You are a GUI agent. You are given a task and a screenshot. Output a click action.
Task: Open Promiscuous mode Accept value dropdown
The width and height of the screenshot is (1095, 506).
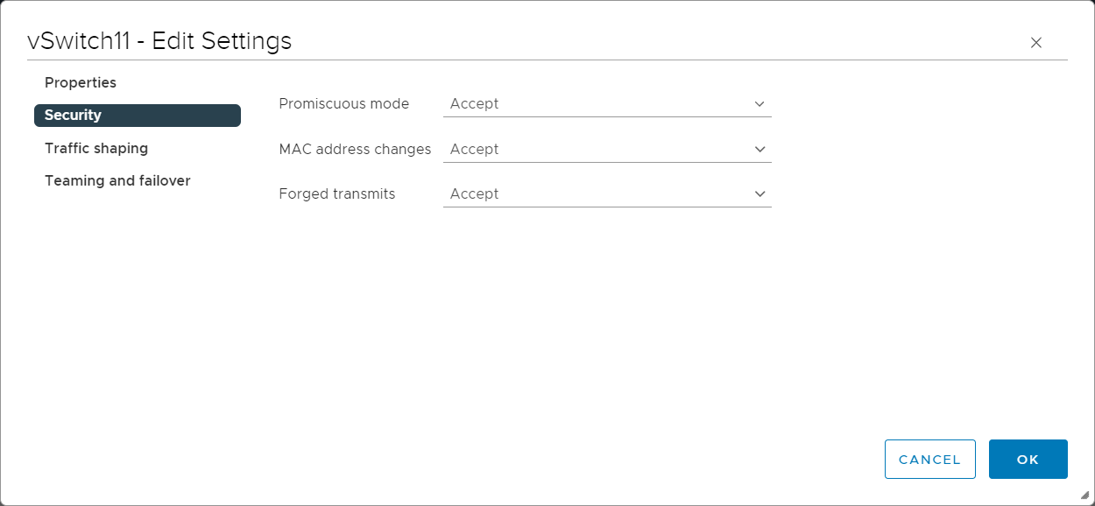[x=607, y=103]
